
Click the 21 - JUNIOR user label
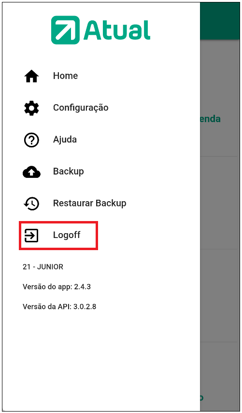click(x=43, y=267)
